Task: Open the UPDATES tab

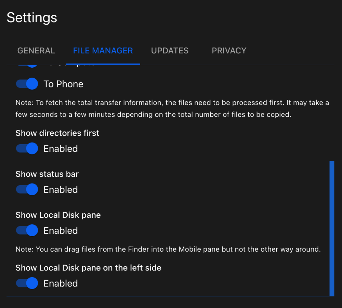Action: coord(170,51)
